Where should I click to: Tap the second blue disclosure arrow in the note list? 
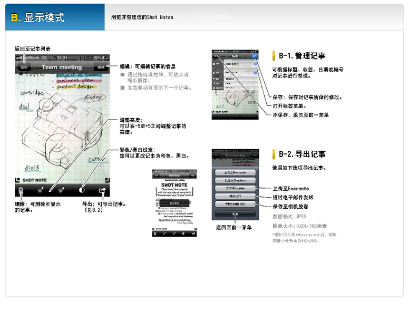256,72
